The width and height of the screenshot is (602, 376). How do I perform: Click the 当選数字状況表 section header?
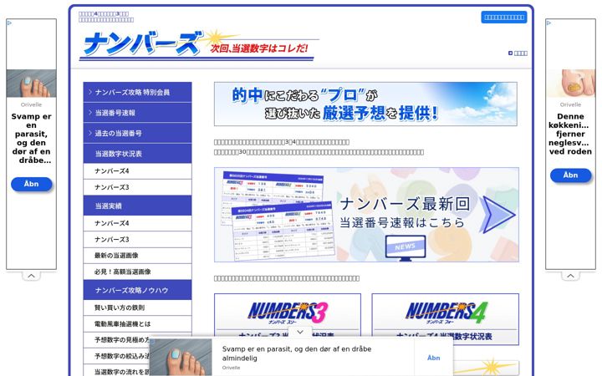(x=137, y=154)
